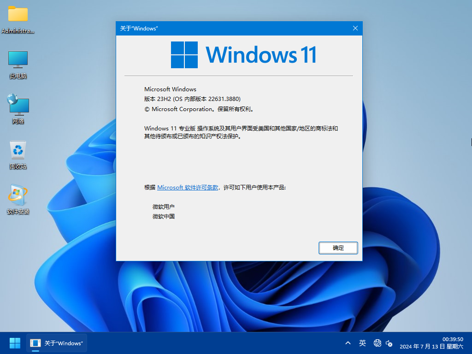Expand the hidden icons chevron in tray
This screenshot has width=472, height=354.
click(x=348, y=343)
